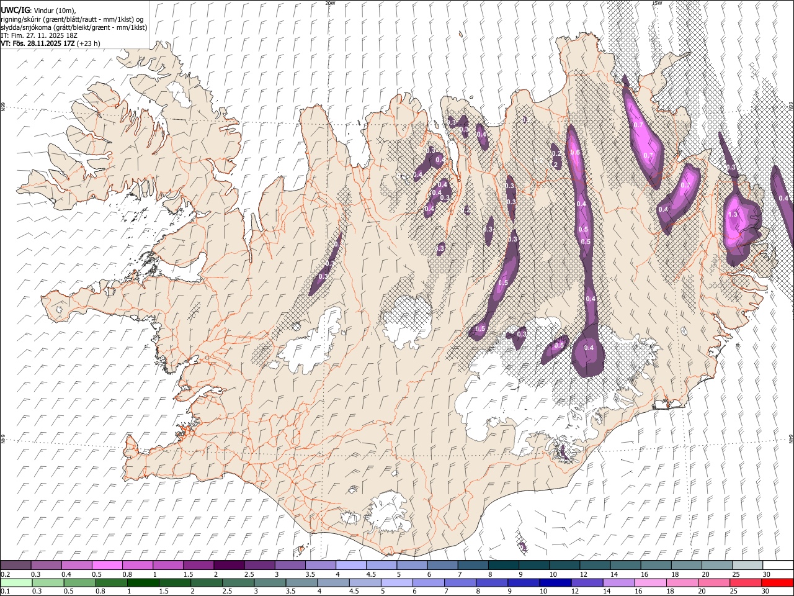The image size is (794, 596).
Task: Select the medium green 0.5 swatch in green-blue-red legend
Action: (x=79, y=582)
